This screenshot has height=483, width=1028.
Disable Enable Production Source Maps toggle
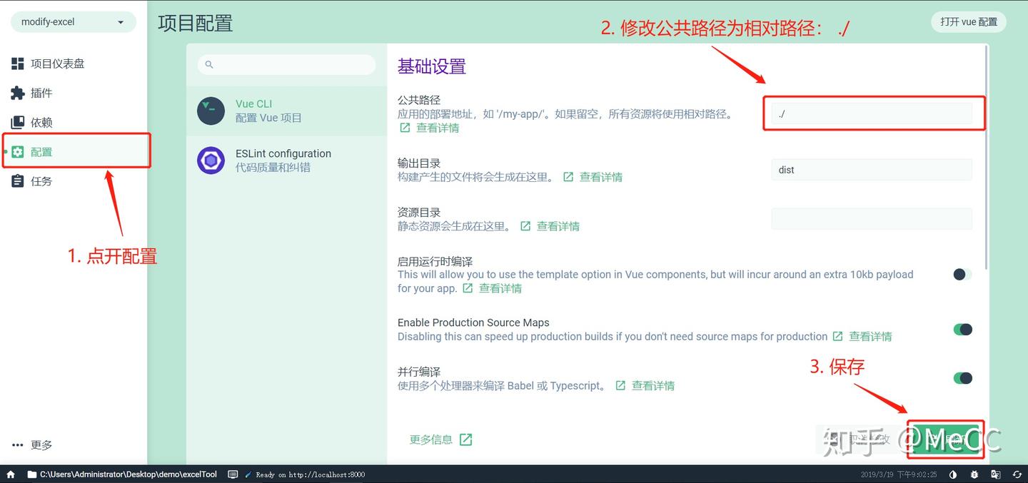[x=963, y=330]
